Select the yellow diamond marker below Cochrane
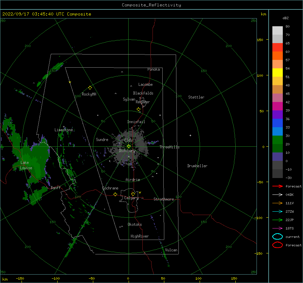 115,194
